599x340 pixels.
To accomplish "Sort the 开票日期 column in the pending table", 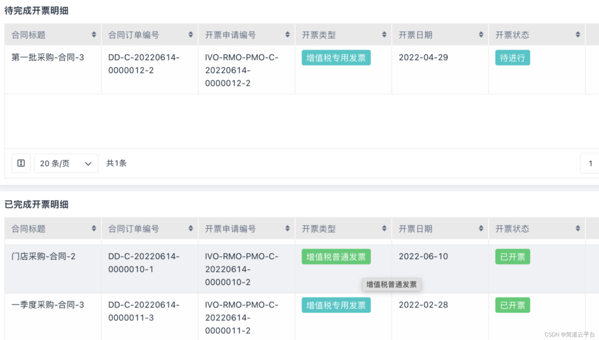I will 481,34.
